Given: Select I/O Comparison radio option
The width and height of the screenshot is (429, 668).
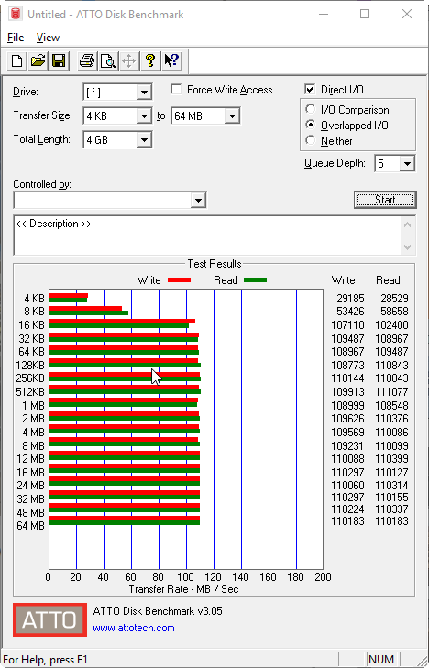Looking at the screenshot, I should pos(310,109).
